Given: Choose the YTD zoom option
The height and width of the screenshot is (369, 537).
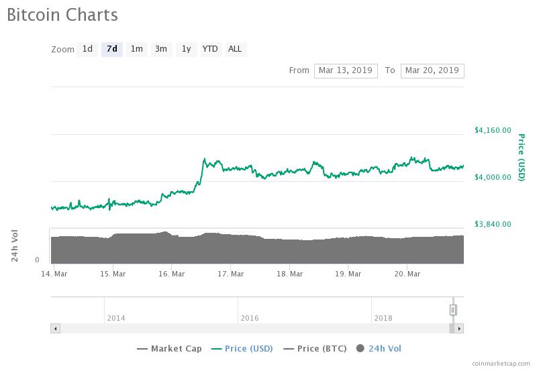Looking at the screenshot, I should tap(210, 49).
